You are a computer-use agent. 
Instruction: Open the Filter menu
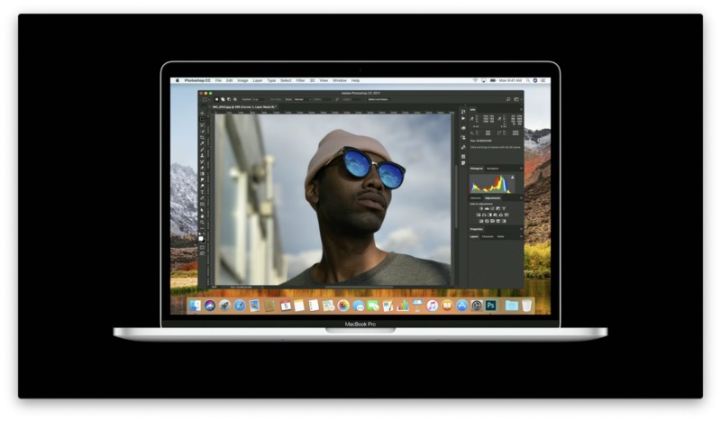(x=300, y=80)
